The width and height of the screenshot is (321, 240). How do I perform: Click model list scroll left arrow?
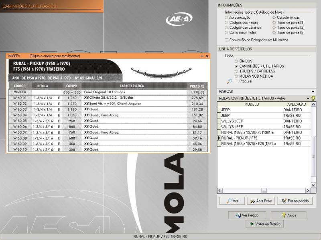click(x=220, y=190)
